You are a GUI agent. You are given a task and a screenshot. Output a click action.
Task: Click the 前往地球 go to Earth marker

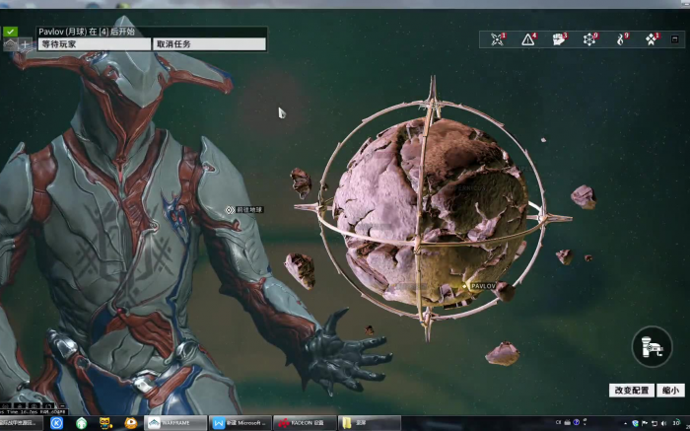click(x=230, y=209)
